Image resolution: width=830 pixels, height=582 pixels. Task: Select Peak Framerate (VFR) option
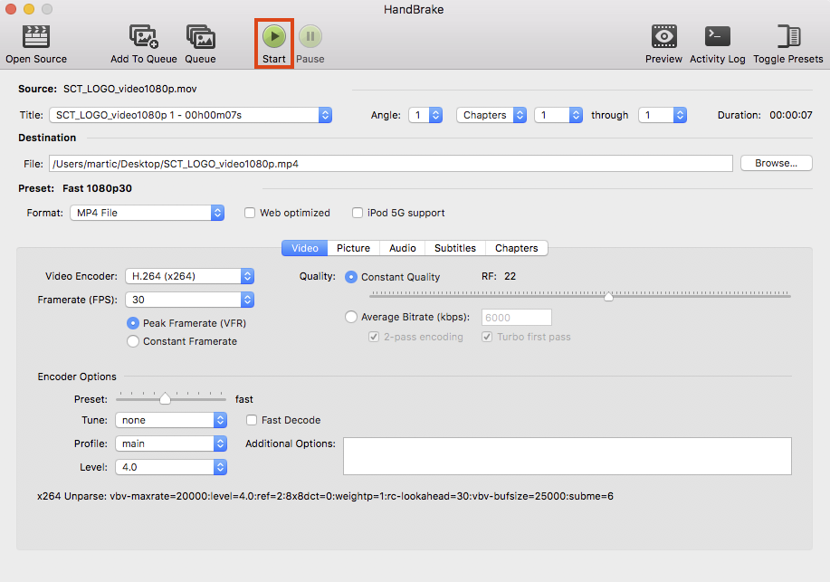pos(133,323)
